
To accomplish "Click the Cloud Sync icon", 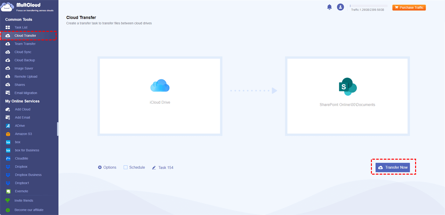I will [x=8, y=52].
